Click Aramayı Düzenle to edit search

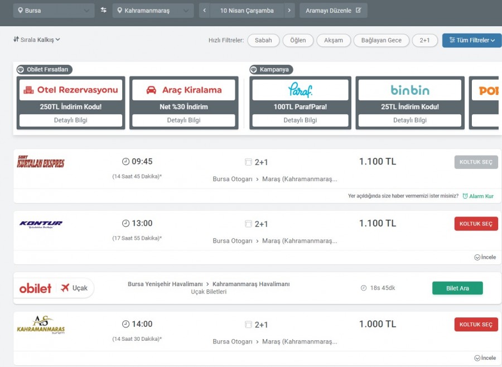333,11
